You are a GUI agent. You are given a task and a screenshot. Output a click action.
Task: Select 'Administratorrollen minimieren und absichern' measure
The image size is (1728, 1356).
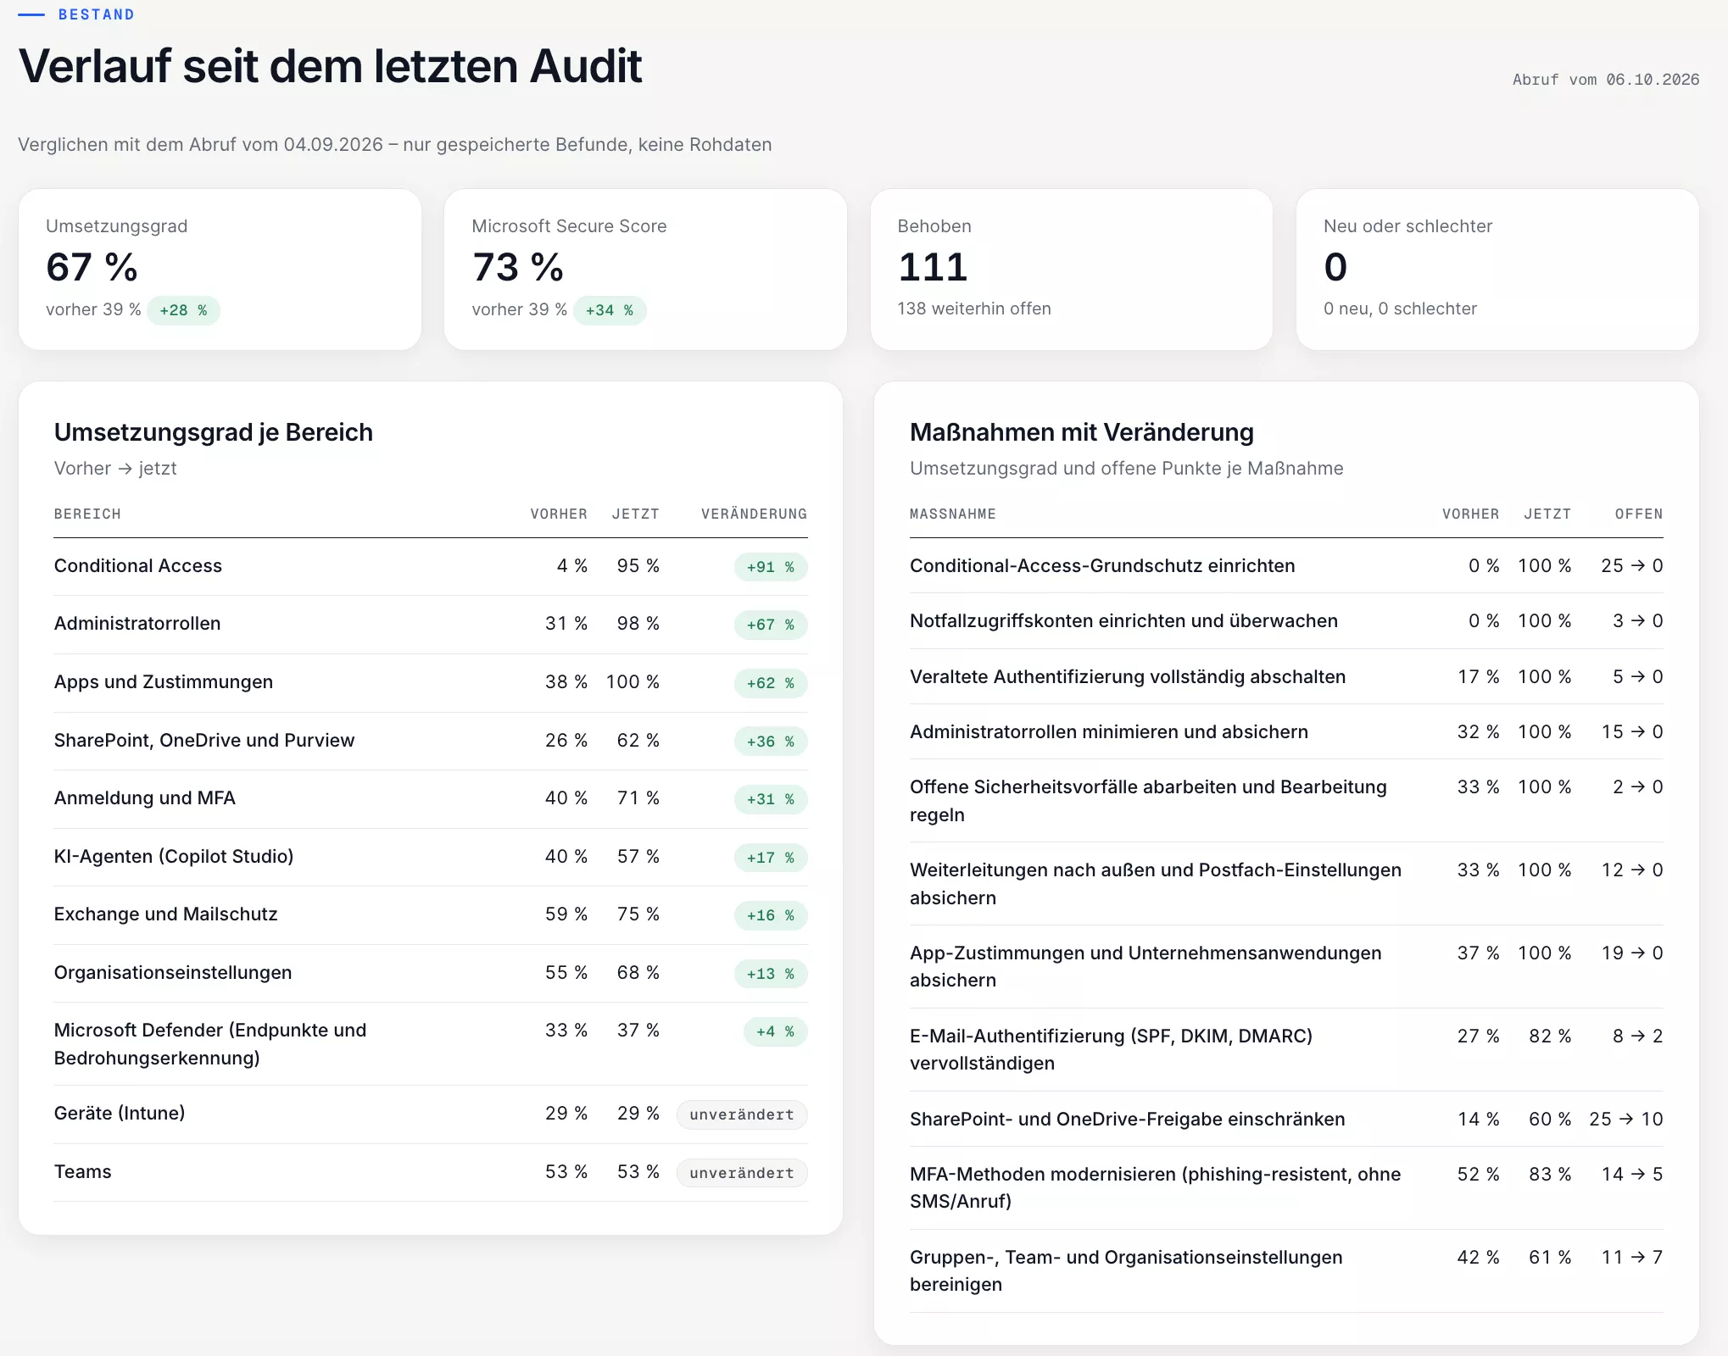[x=1109, y=731]
